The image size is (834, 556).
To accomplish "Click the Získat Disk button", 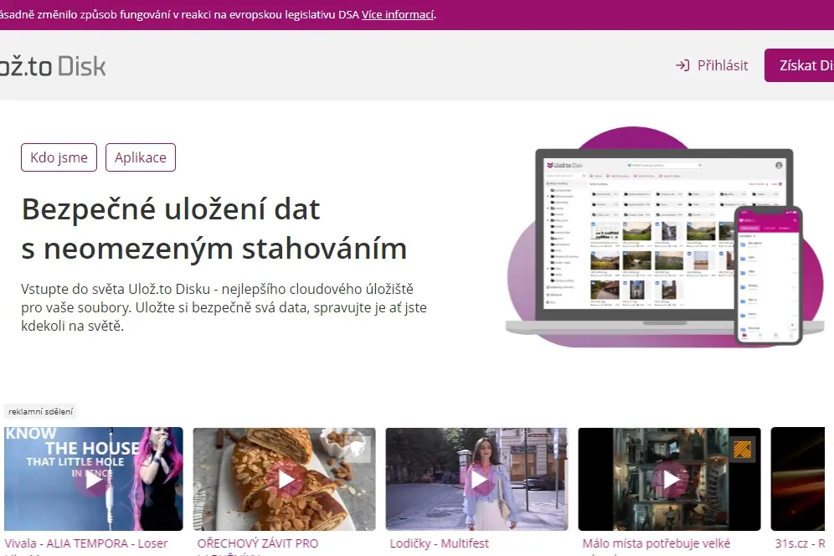I will 800,65.
